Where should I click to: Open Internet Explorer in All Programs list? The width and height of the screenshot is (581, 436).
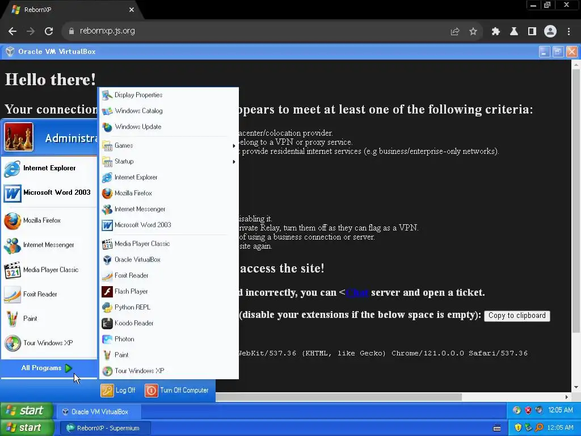point(169,178)
